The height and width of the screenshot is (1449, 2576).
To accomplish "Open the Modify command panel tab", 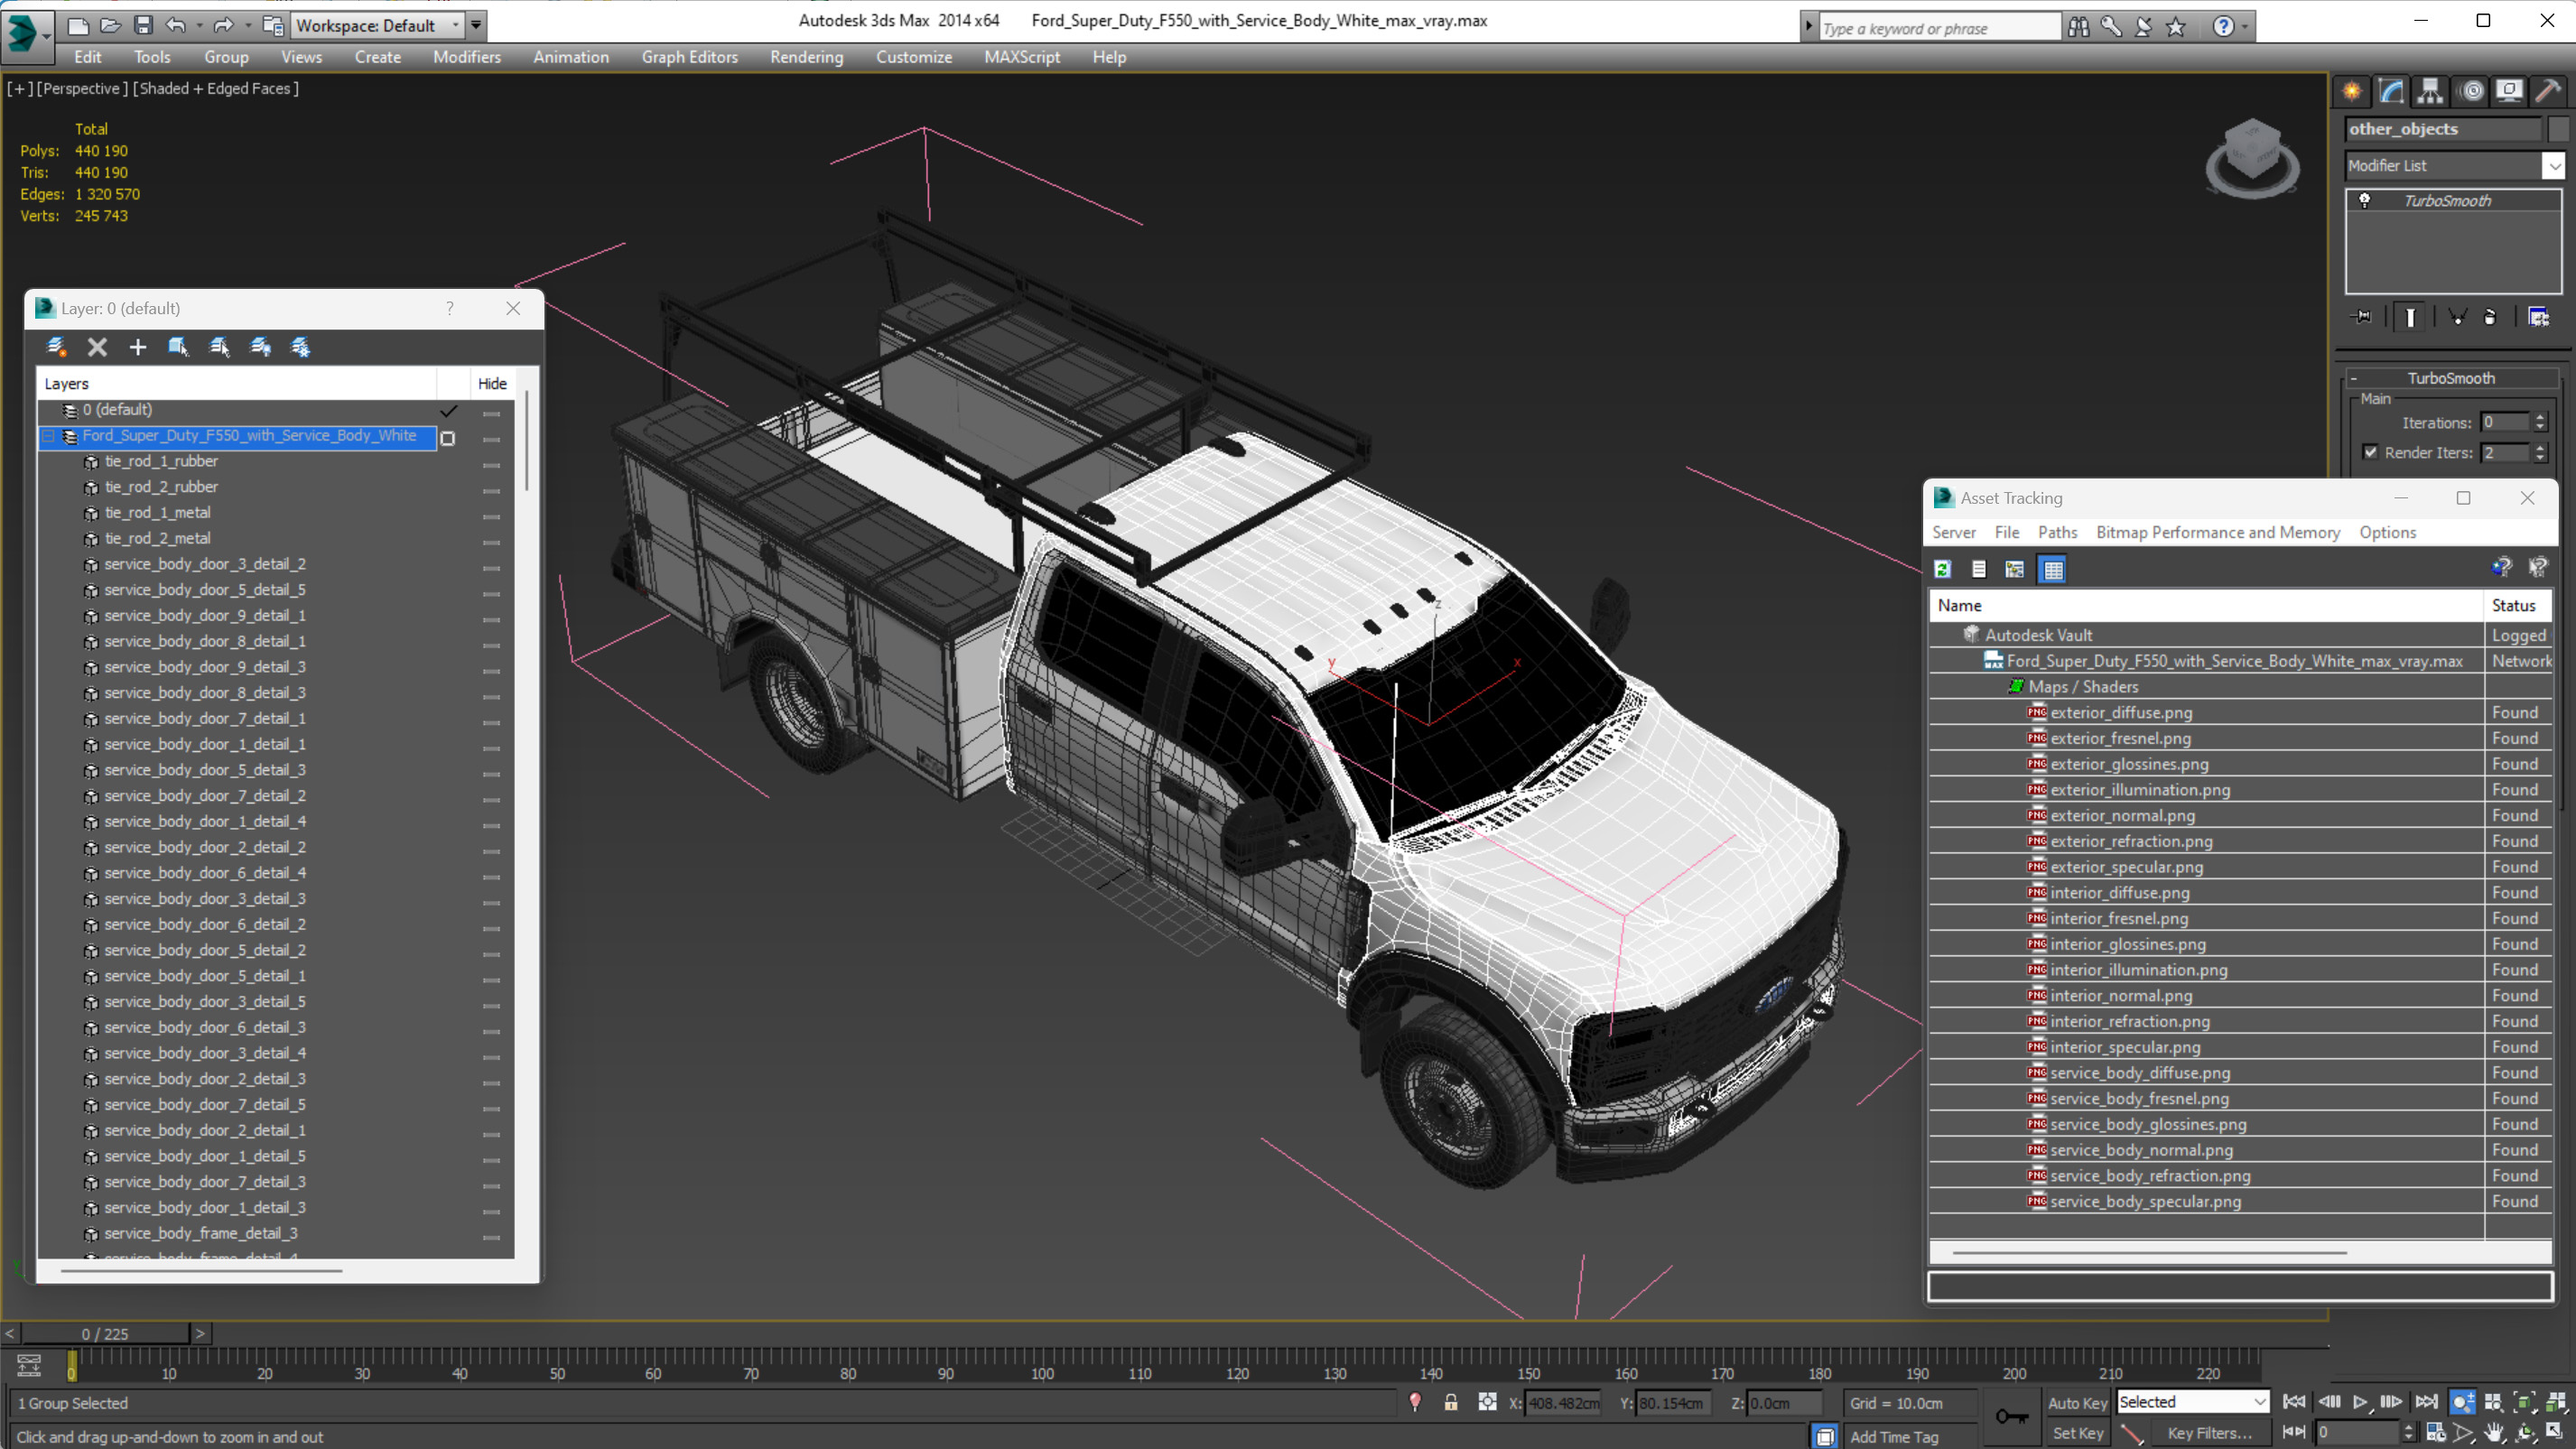I will [2391, 91].
